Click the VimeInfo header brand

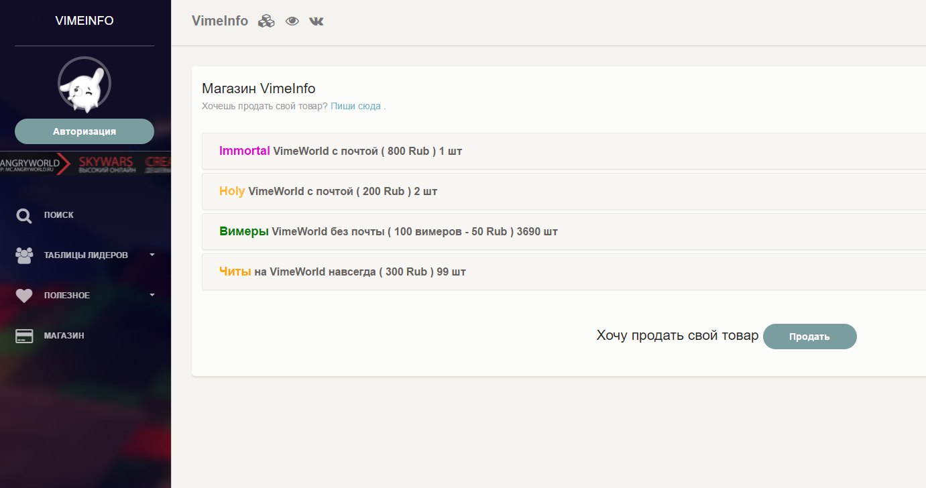click(x=220, y=21)
